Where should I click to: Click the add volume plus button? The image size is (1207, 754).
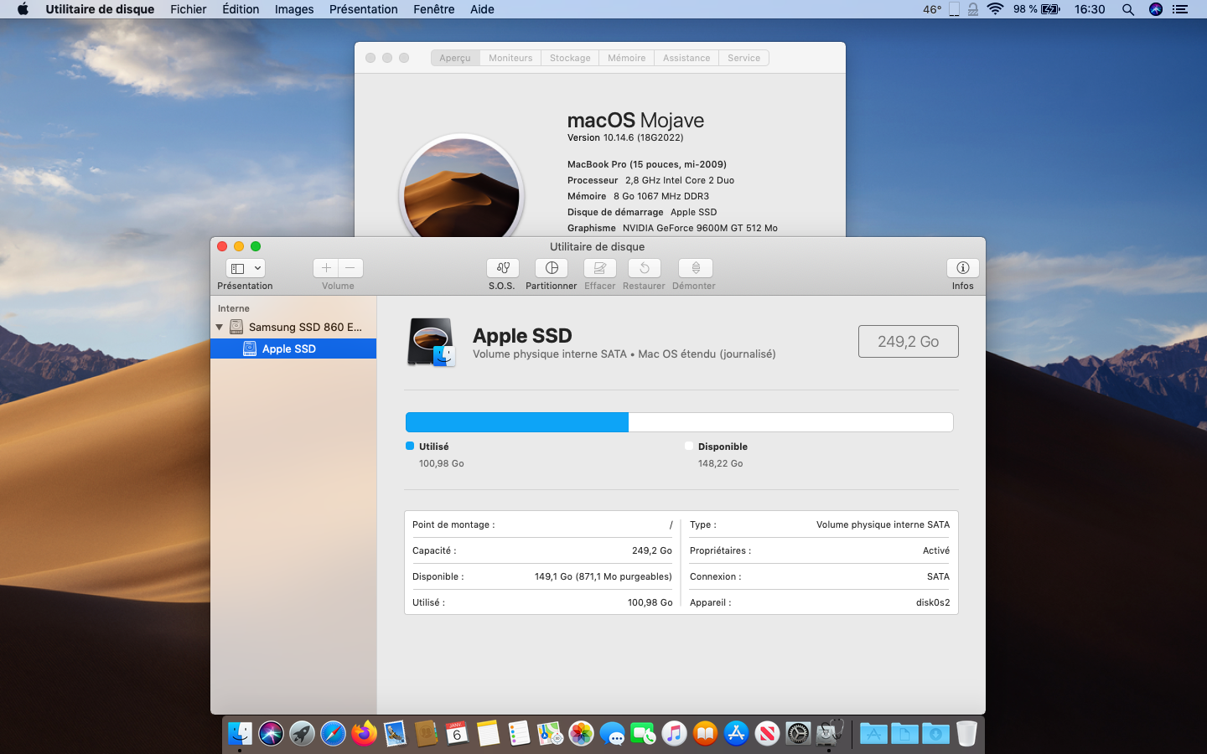pyautogui.click(x=326, y=268)
